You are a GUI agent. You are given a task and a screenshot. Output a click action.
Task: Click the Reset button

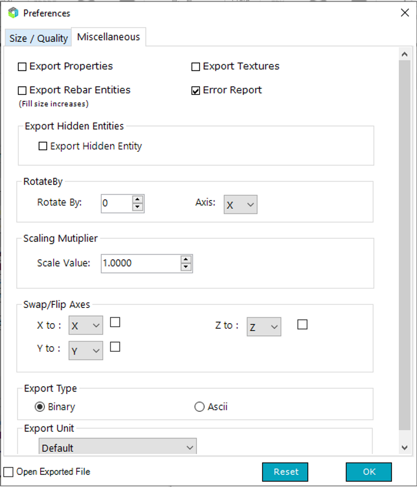pos(285,472)
